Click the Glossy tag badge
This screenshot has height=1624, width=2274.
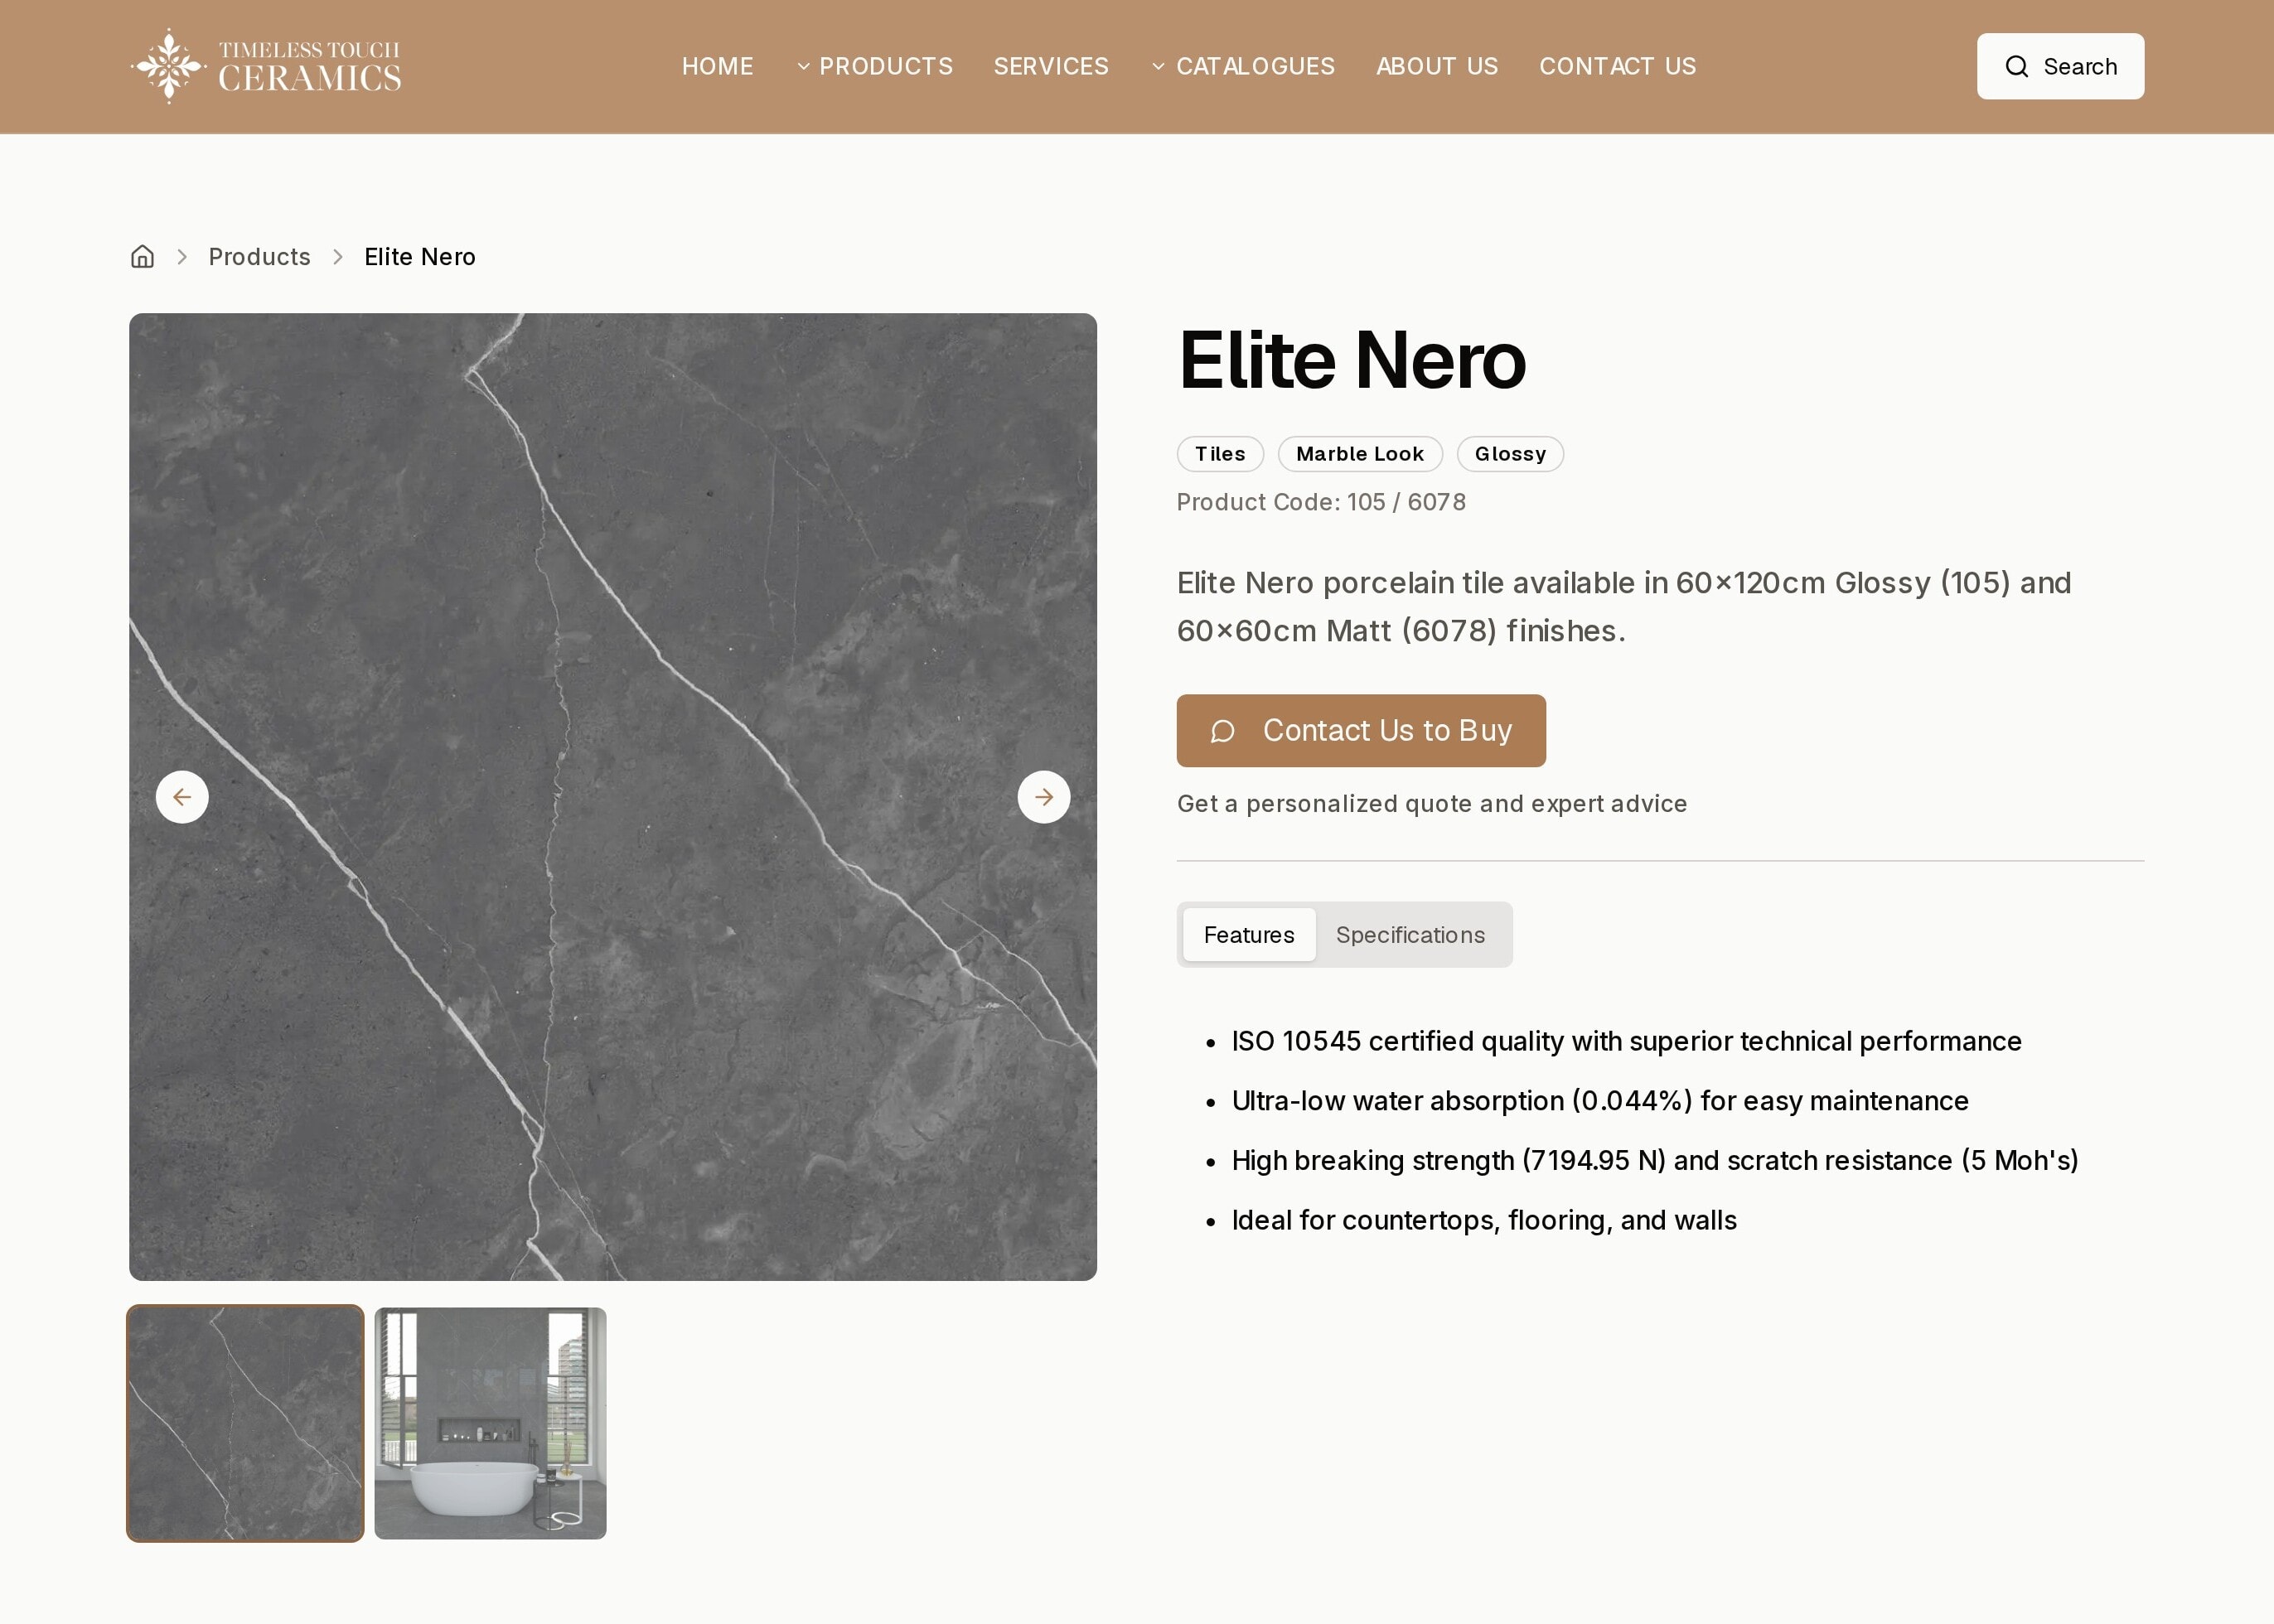click(x=1510, y=454)
